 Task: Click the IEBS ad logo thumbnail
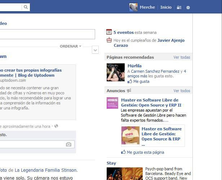[x=112, y=103]
